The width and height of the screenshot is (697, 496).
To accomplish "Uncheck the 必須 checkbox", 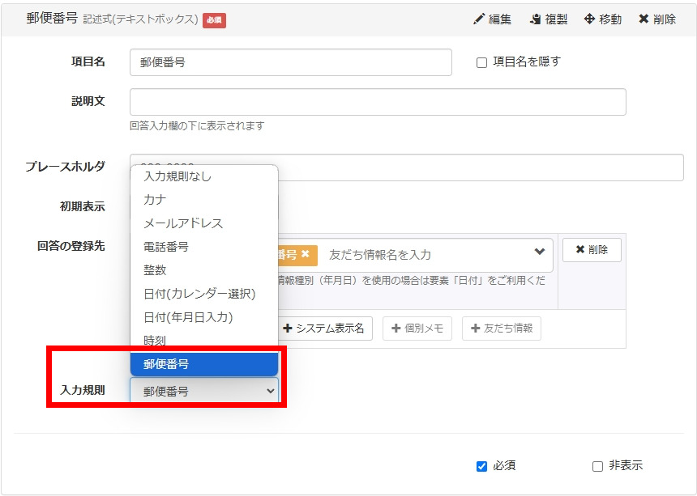I will tap(481, 466).
